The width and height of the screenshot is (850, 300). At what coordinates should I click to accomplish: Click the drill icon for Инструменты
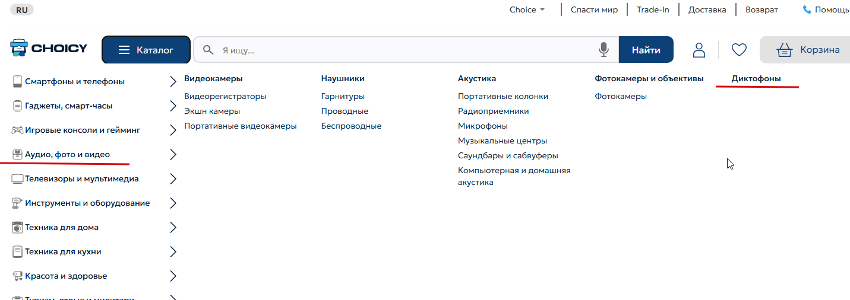coord(17,203)
